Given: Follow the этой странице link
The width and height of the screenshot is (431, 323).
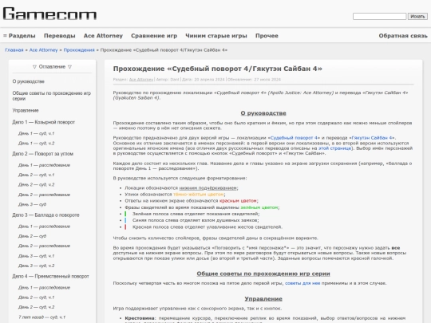Looking at the screenshot, I should pos(334,148).
